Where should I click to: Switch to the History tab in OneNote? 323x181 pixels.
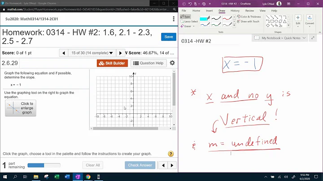235,11
